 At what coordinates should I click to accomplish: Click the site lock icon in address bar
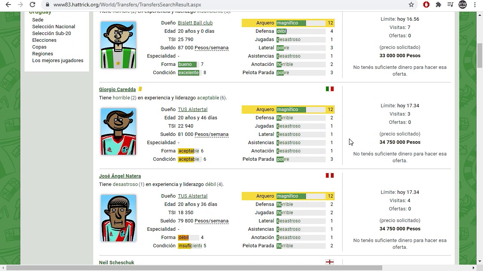47,5
